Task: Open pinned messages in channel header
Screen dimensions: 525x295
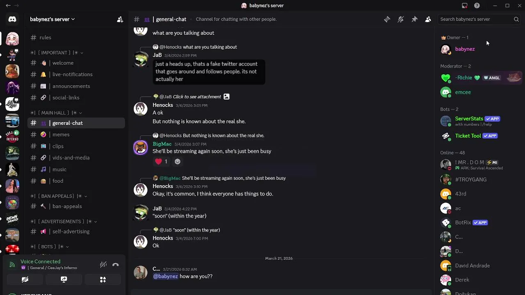Action: [x=414, y=19]
